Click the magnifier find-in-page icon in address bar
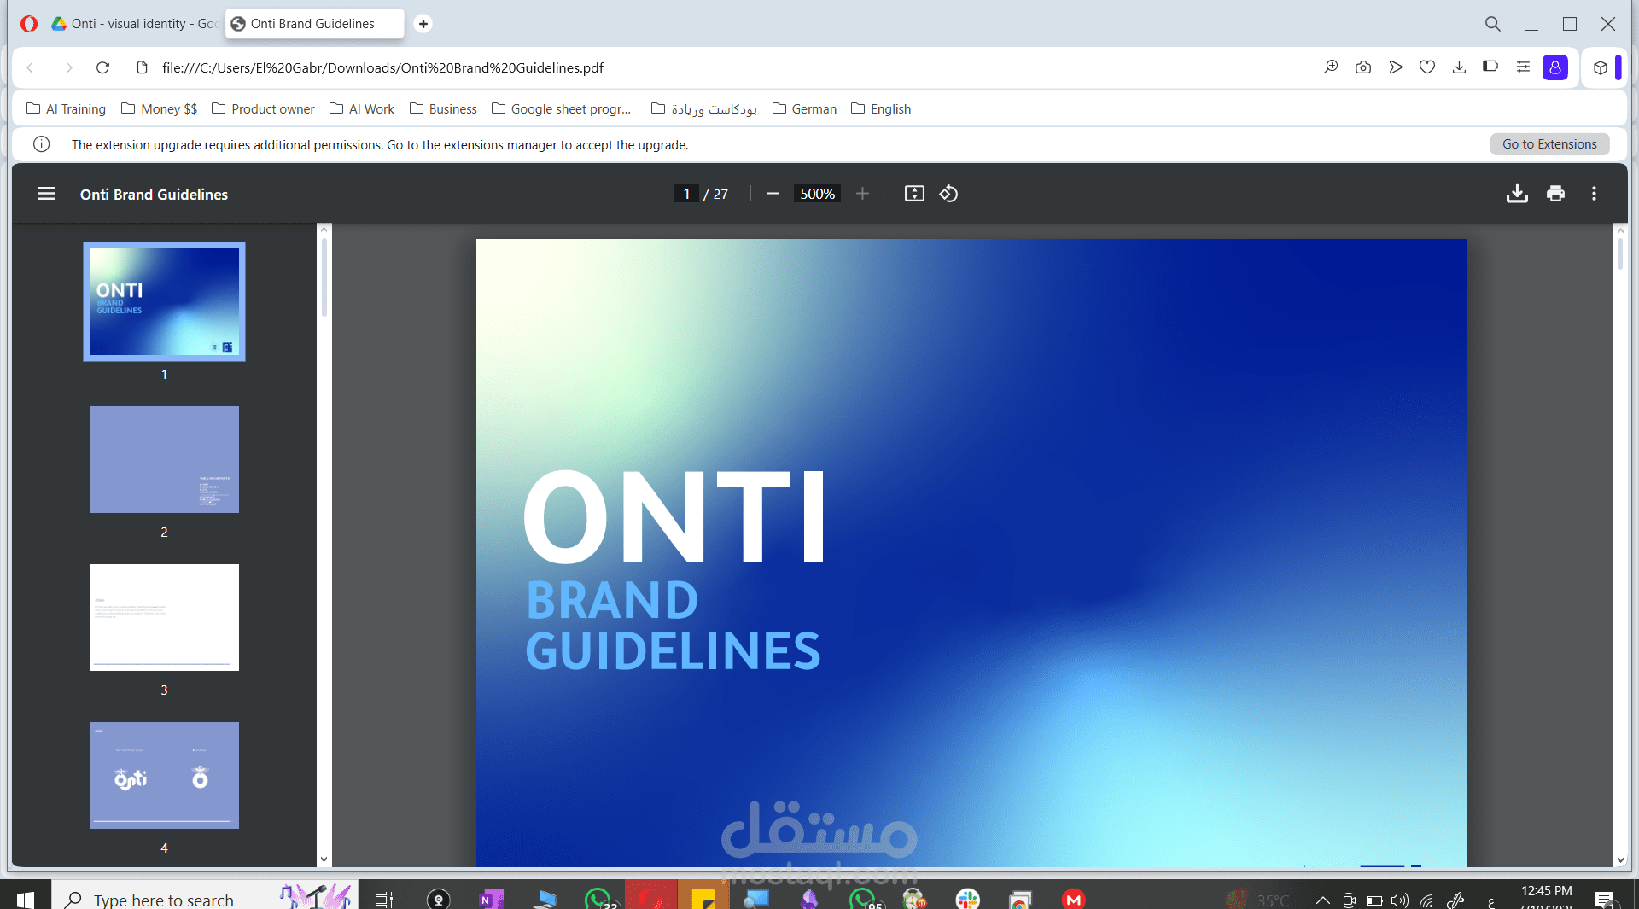The width and height of the screenshot is (1639, 909). tap(1331, 67)
